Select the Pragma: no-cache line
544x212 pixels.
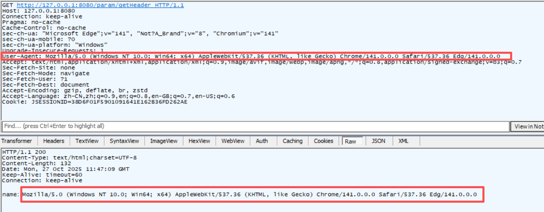[31, 22]
